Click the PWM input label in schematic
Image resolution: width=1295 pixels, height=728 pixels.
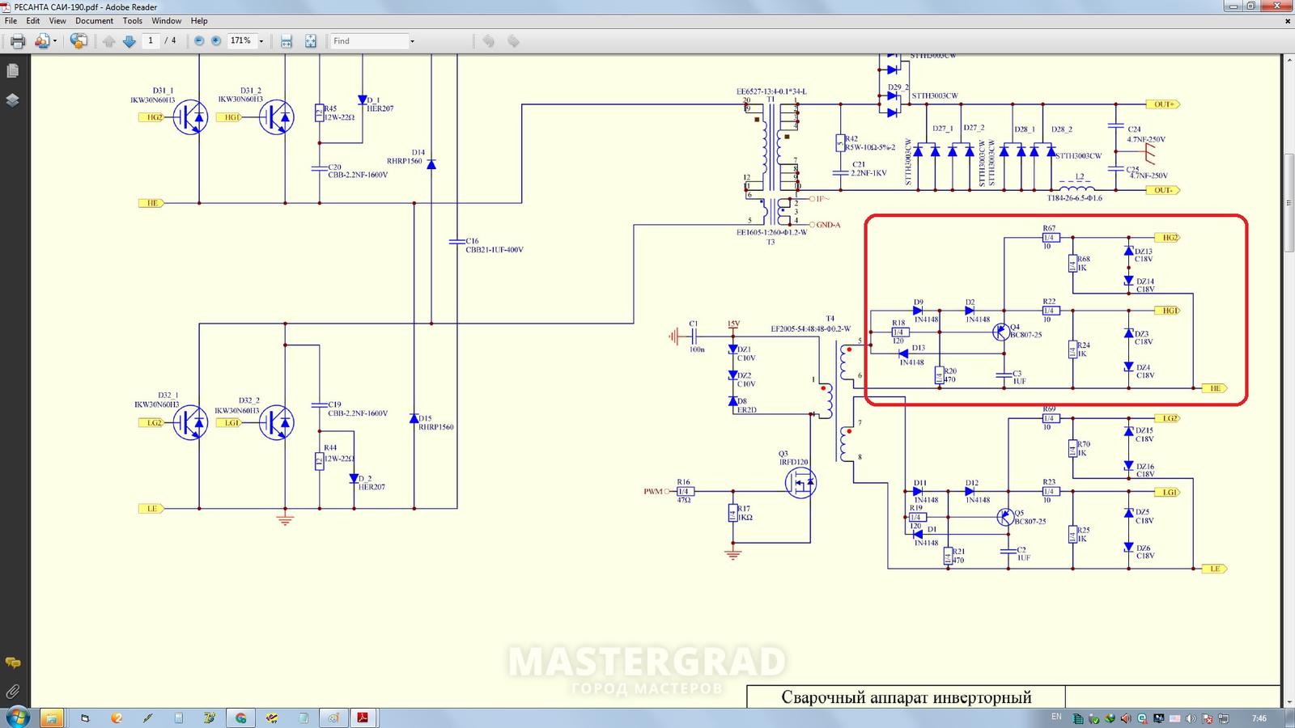(653, 491)
